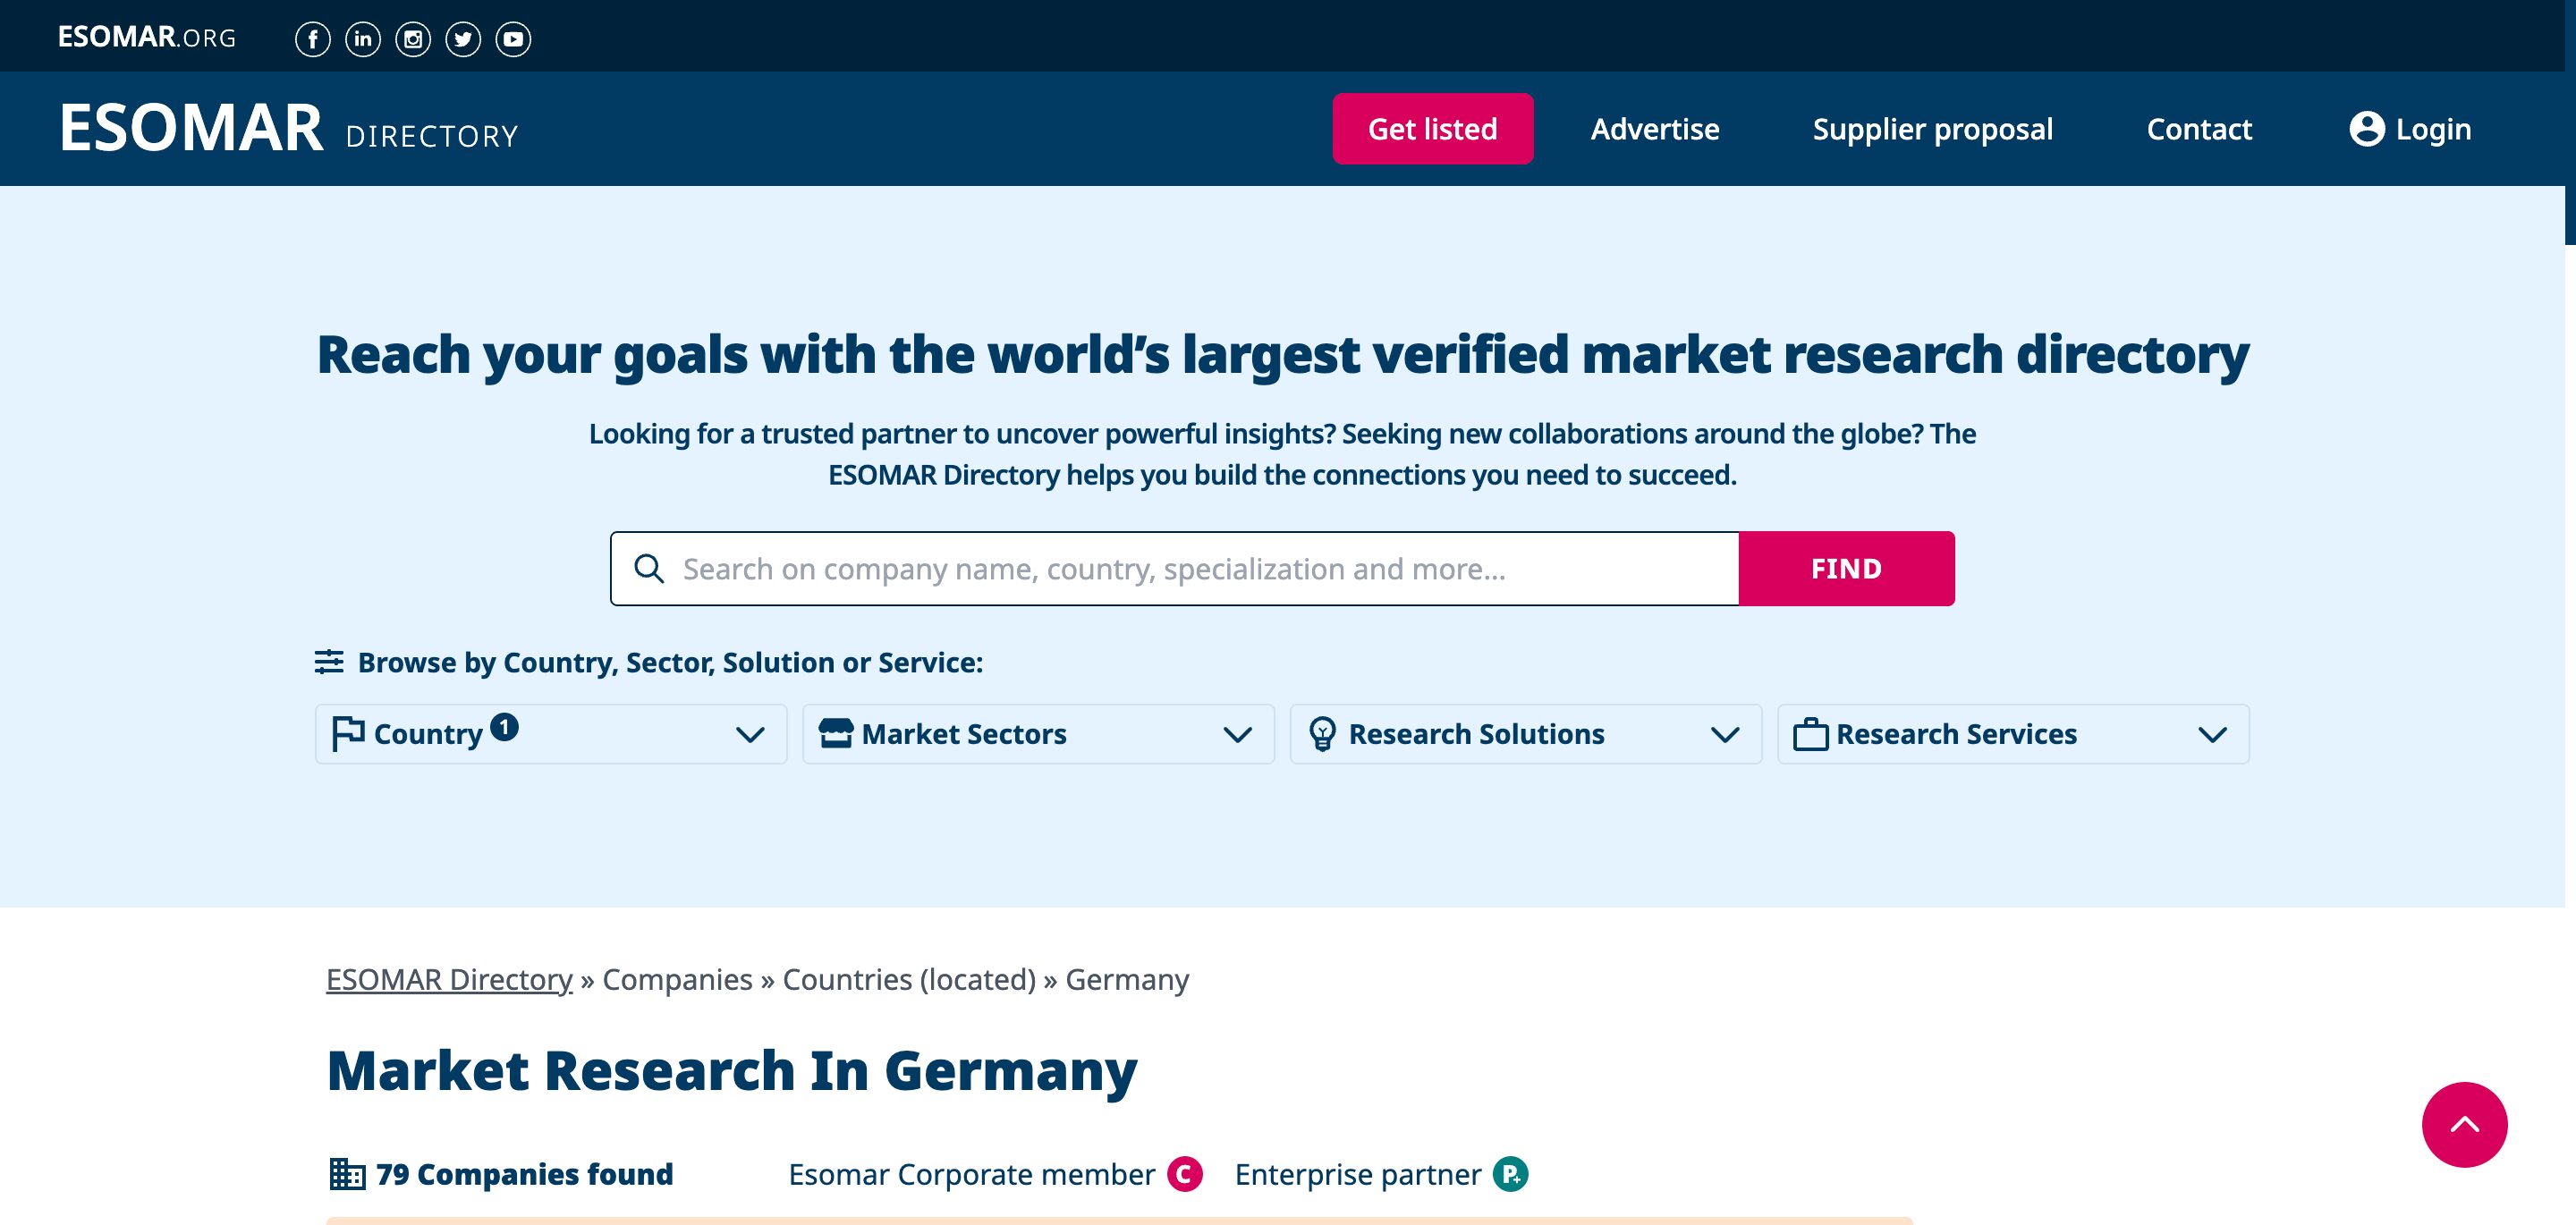Open ESOMAR Facebook page icon

click(x=313, y=39)
